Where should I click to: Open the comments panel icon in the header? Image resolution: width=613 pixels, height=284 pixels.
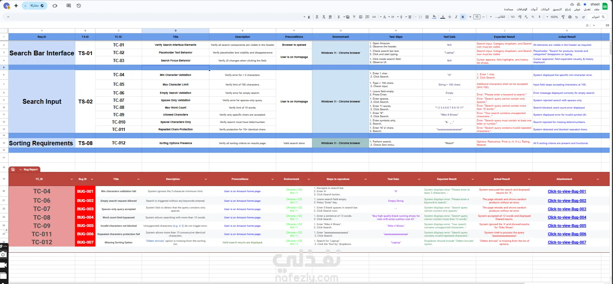tap(69, 6)
